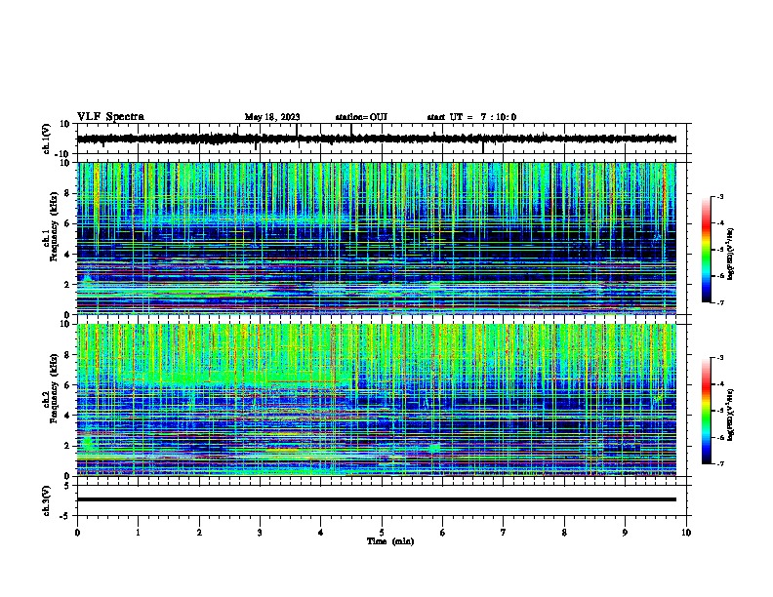Click the '-7' value on ch.2 colorbar

719,463
